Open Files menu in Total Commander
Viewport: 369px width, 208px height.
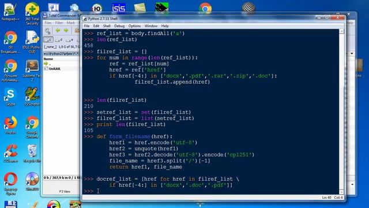48,23
